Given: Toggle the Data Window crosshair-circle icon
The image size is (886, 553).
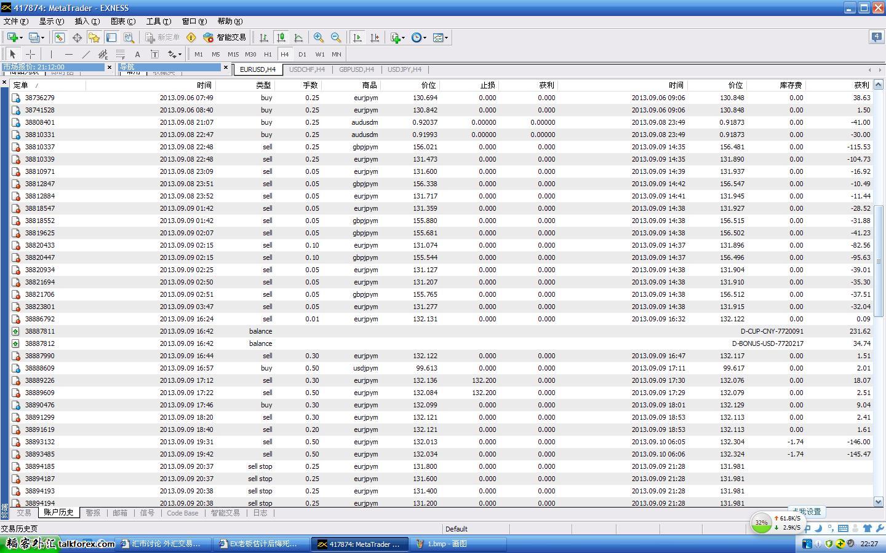Looking at the screenshot, I should click(x=77, y=37).
